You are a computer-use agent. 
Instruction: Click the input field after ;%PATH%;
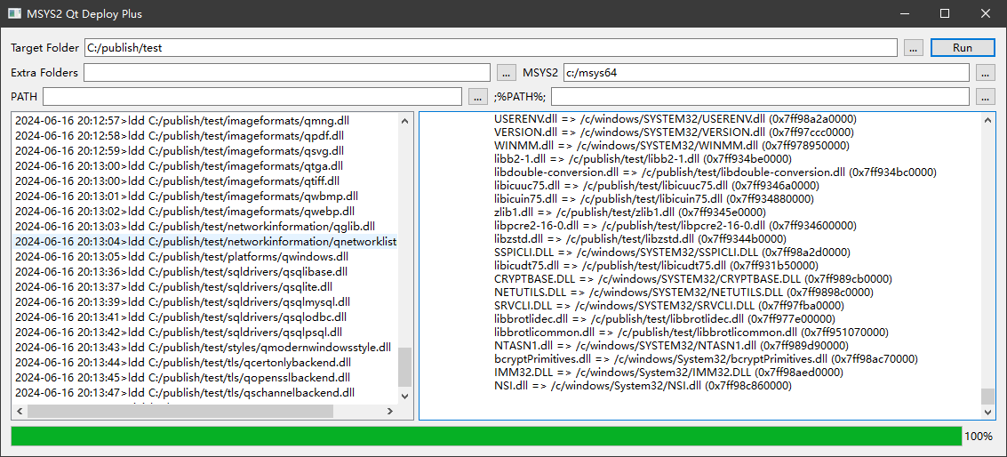[760, 97]
